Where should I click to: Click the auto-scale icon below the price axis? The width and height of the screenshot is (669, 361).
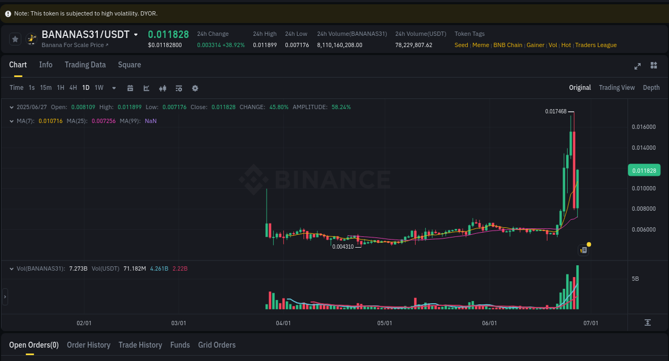click(x=647, y=322)
